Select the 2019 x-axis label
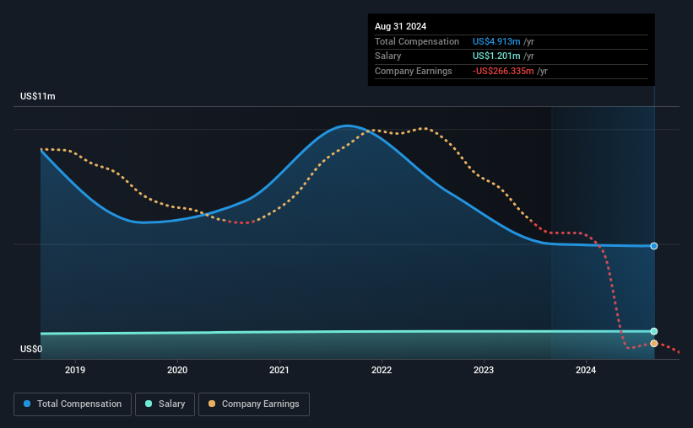This screenshot has height=428, width=693. (x=75, y=370)
